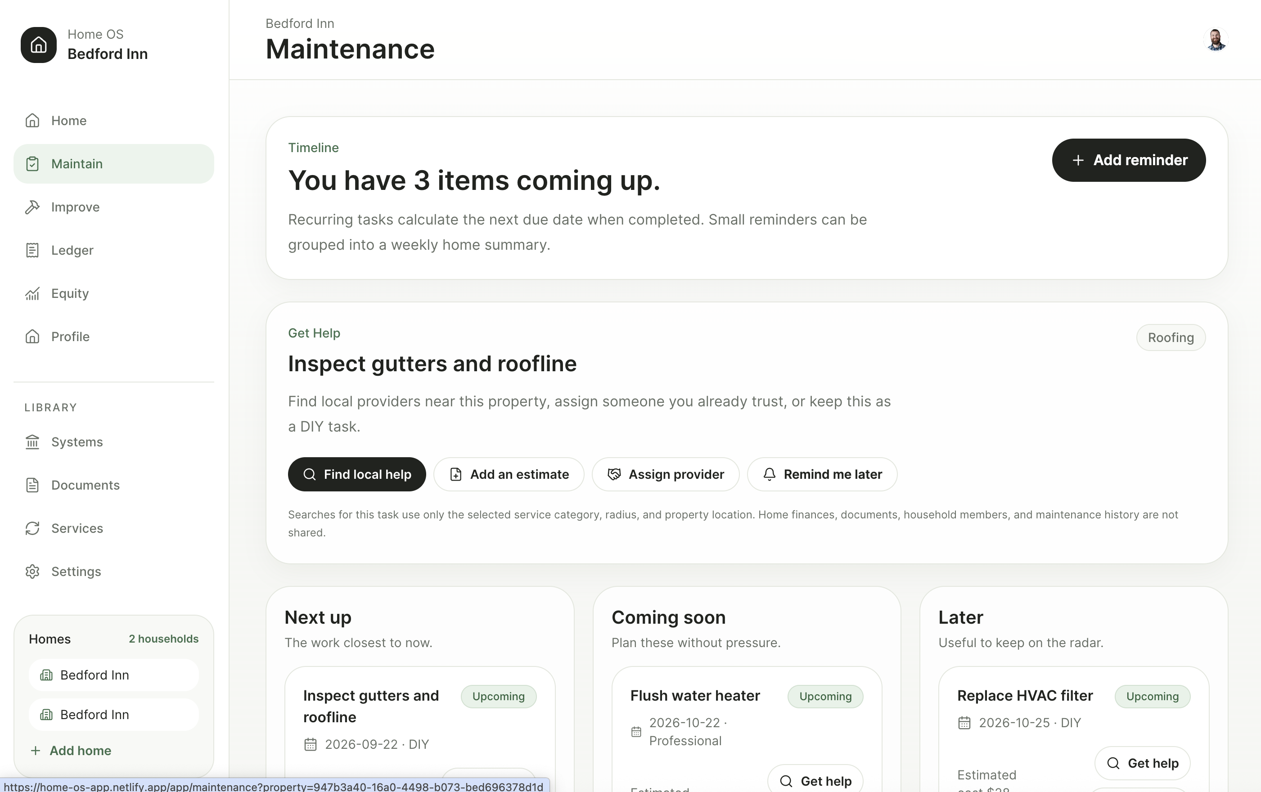Click the Add reminder button
Screen dimensions: 1261x792
tap(1129, 160)
